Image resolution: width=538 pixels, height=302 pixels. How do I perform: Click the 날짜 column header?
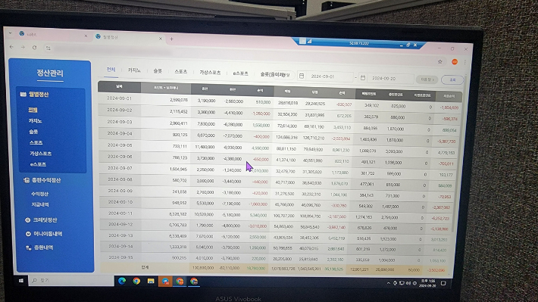(x=119, y=87)
